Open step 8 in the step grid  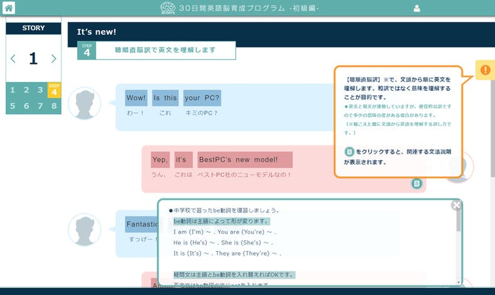pos(54,106)
